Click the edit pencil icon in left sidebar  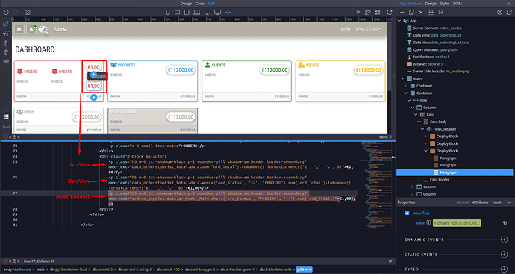[x=6, y=24]
